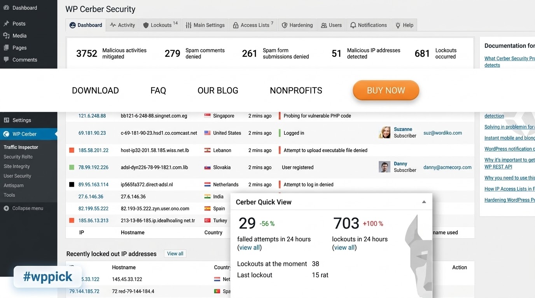The height and width of the screenshot is (298, 535).
Task: Click the Posts pin icon in sidebar
Action: (6, 24)
